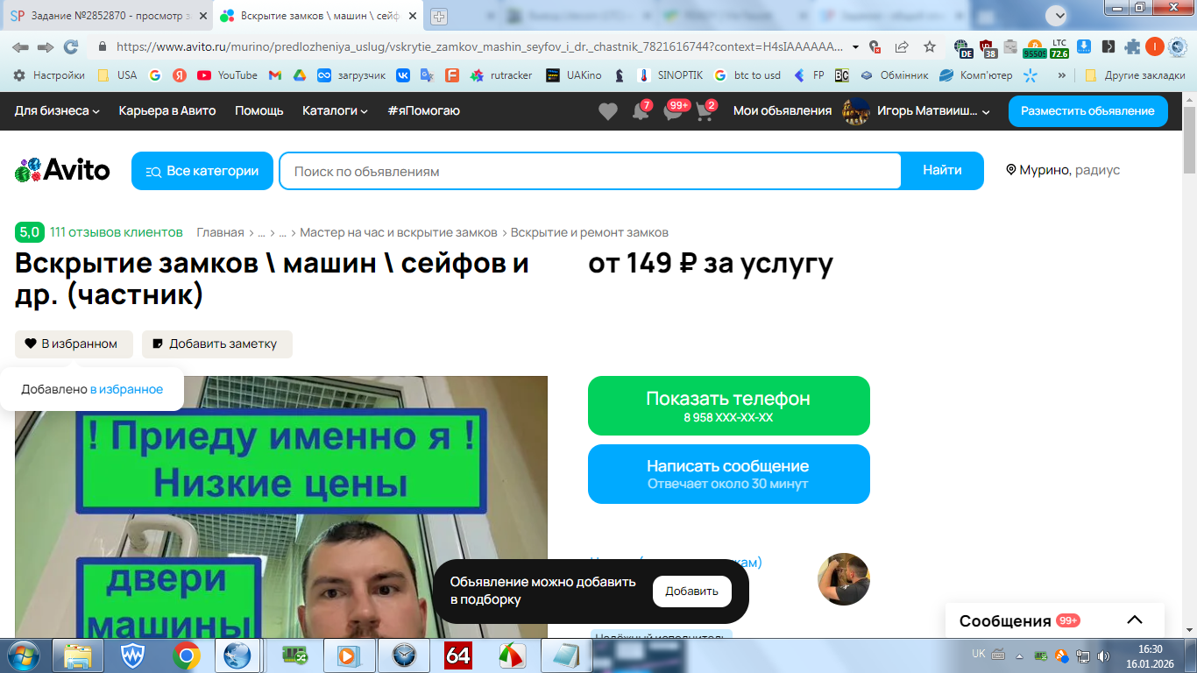Screen dimensions: 1197x673
Task: Open the #яПомогаю menu item
Action: (423, 110)
